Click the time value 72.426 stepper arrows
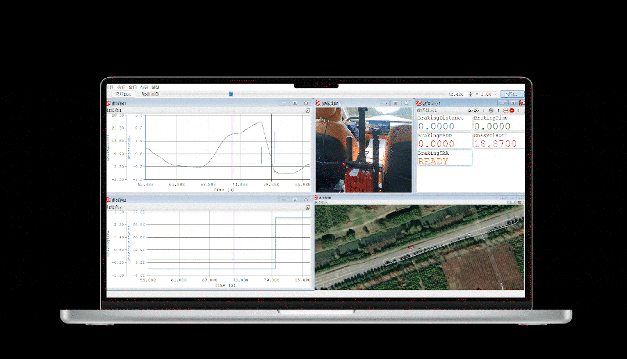The width and height of the screenshot is (627, 359). click(x=469, y=94)
